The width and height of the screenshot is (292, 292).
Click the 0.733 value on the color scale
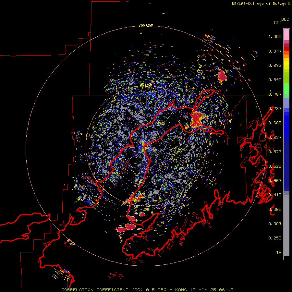(x=275, y=109)
